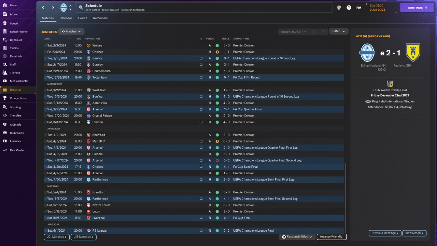
Task: Show the previous season with the left arrow
Action: click(x=314, y=31)
